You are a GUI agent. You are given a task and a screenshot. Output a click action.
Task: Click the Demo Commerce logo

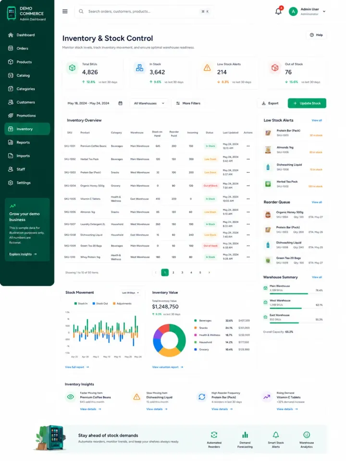click(x=12, y=13)
